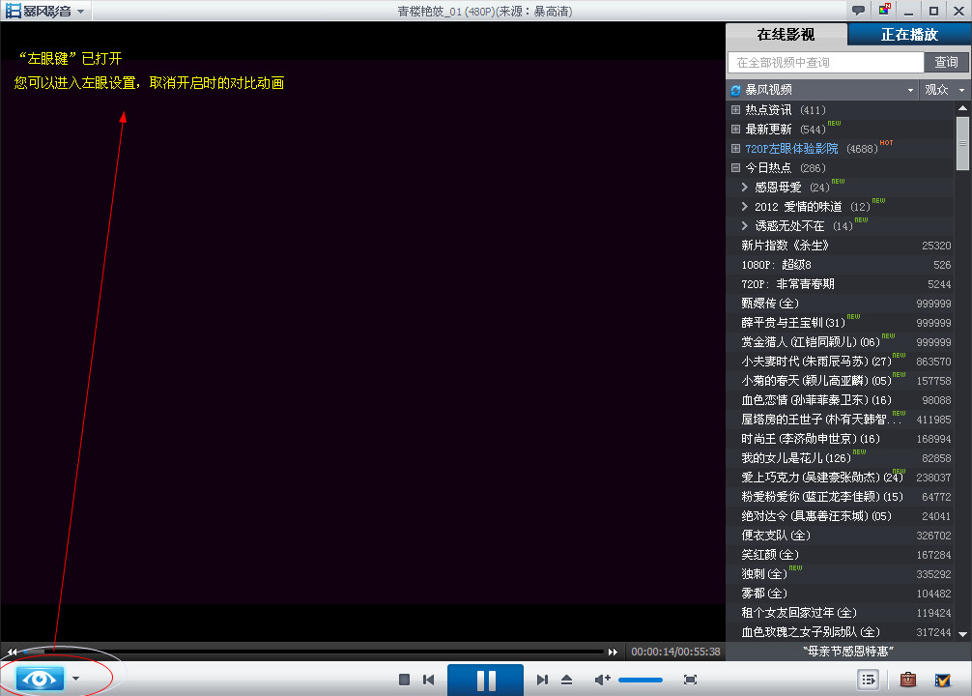Expand the 感恩母爱 subfolder
Image resolution: width=972 pixels, height=696 pixels.
(x=745, y=187)
